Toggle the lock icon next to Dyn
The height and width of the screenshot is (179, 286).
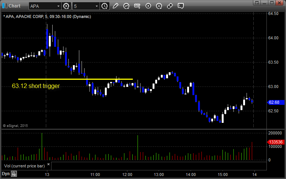pos(14,174)
